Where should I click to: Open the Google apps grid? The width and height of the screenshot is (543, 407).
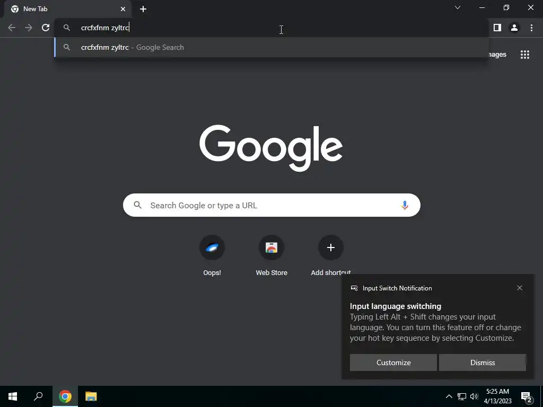pyautogui.click(x=525, y=55)
